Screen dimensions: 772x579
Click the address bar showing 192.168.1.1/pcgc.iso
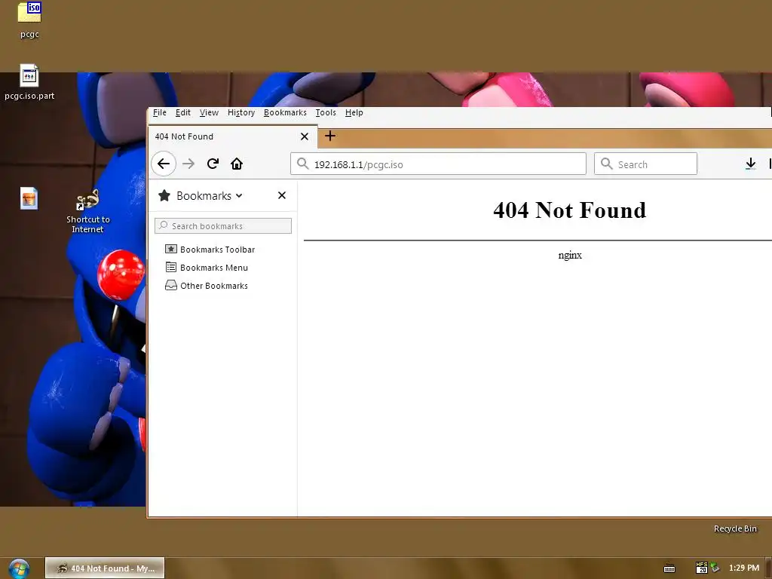[438, 164]
